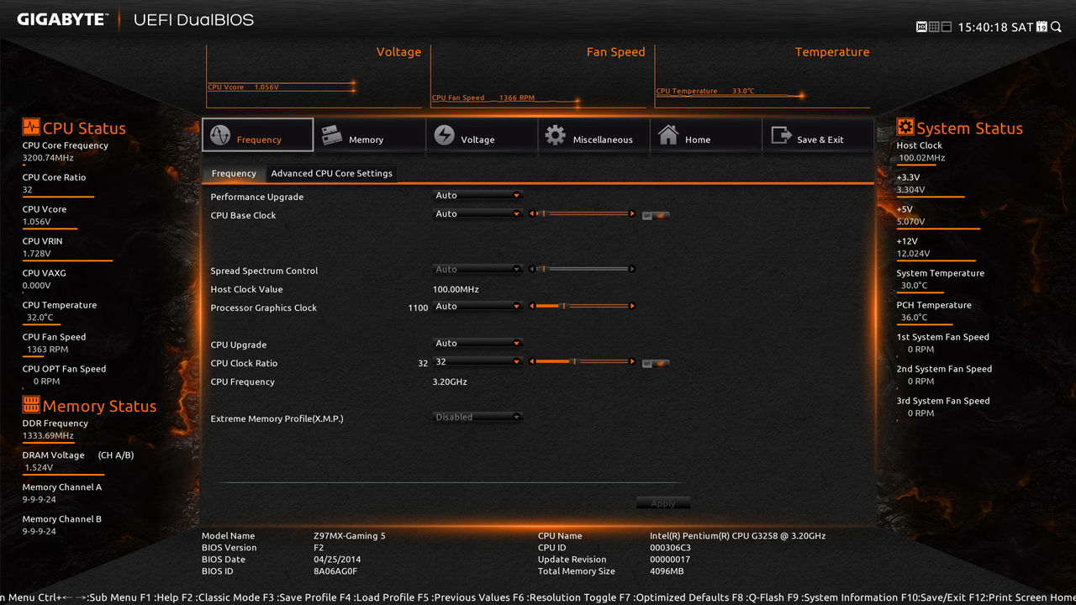Open Miscellaneous via the gear icon

coord(556,135)
